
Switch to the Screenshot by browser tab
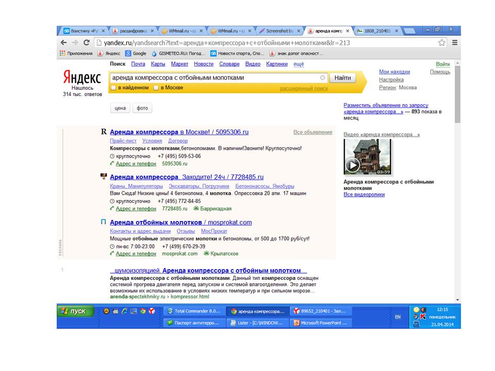coord(279,31)
